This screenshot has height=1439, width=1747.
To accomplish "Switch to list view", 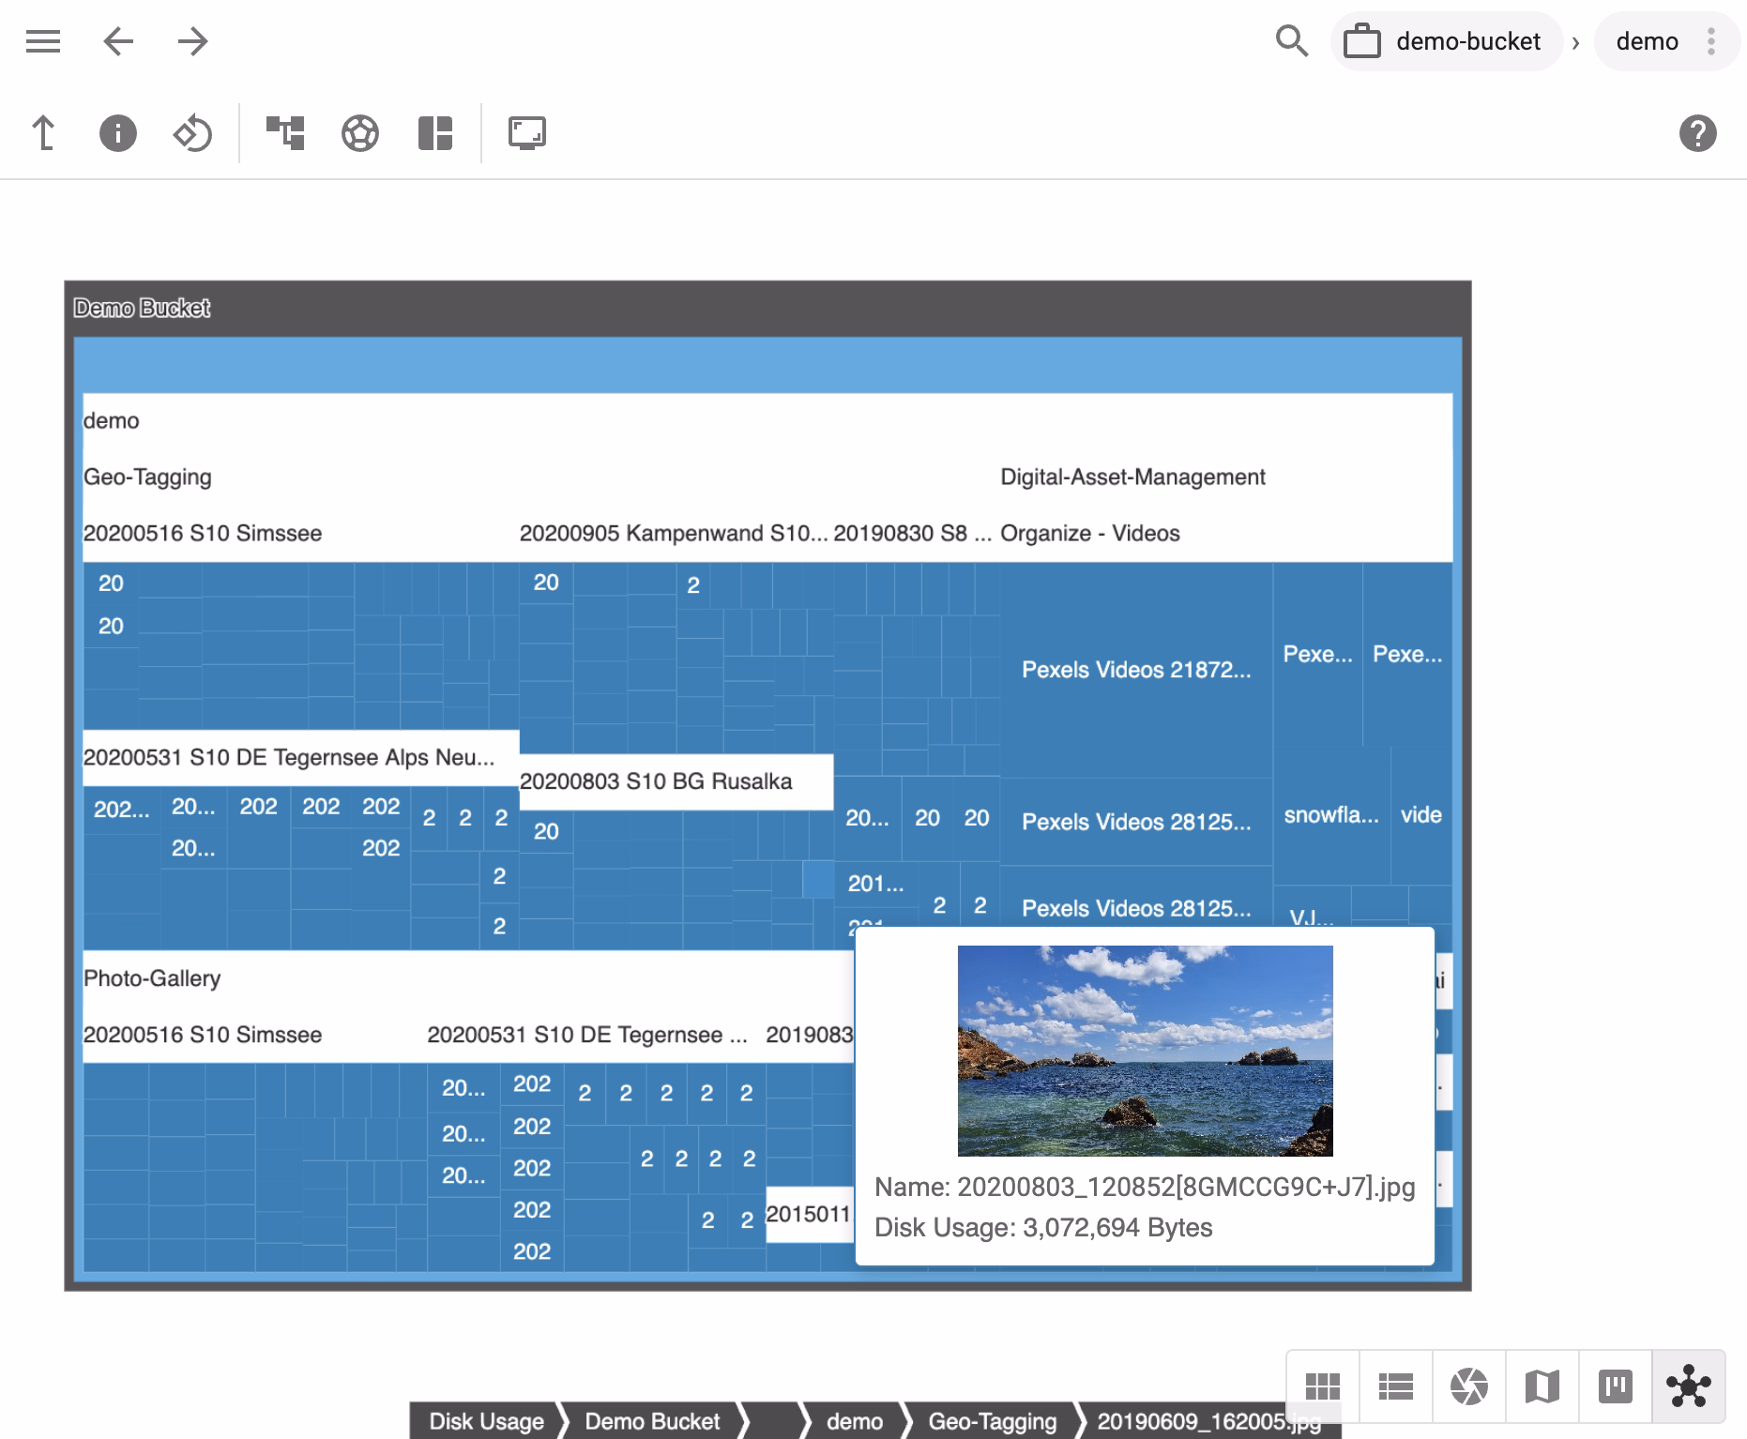I will coord(1396,1386).
